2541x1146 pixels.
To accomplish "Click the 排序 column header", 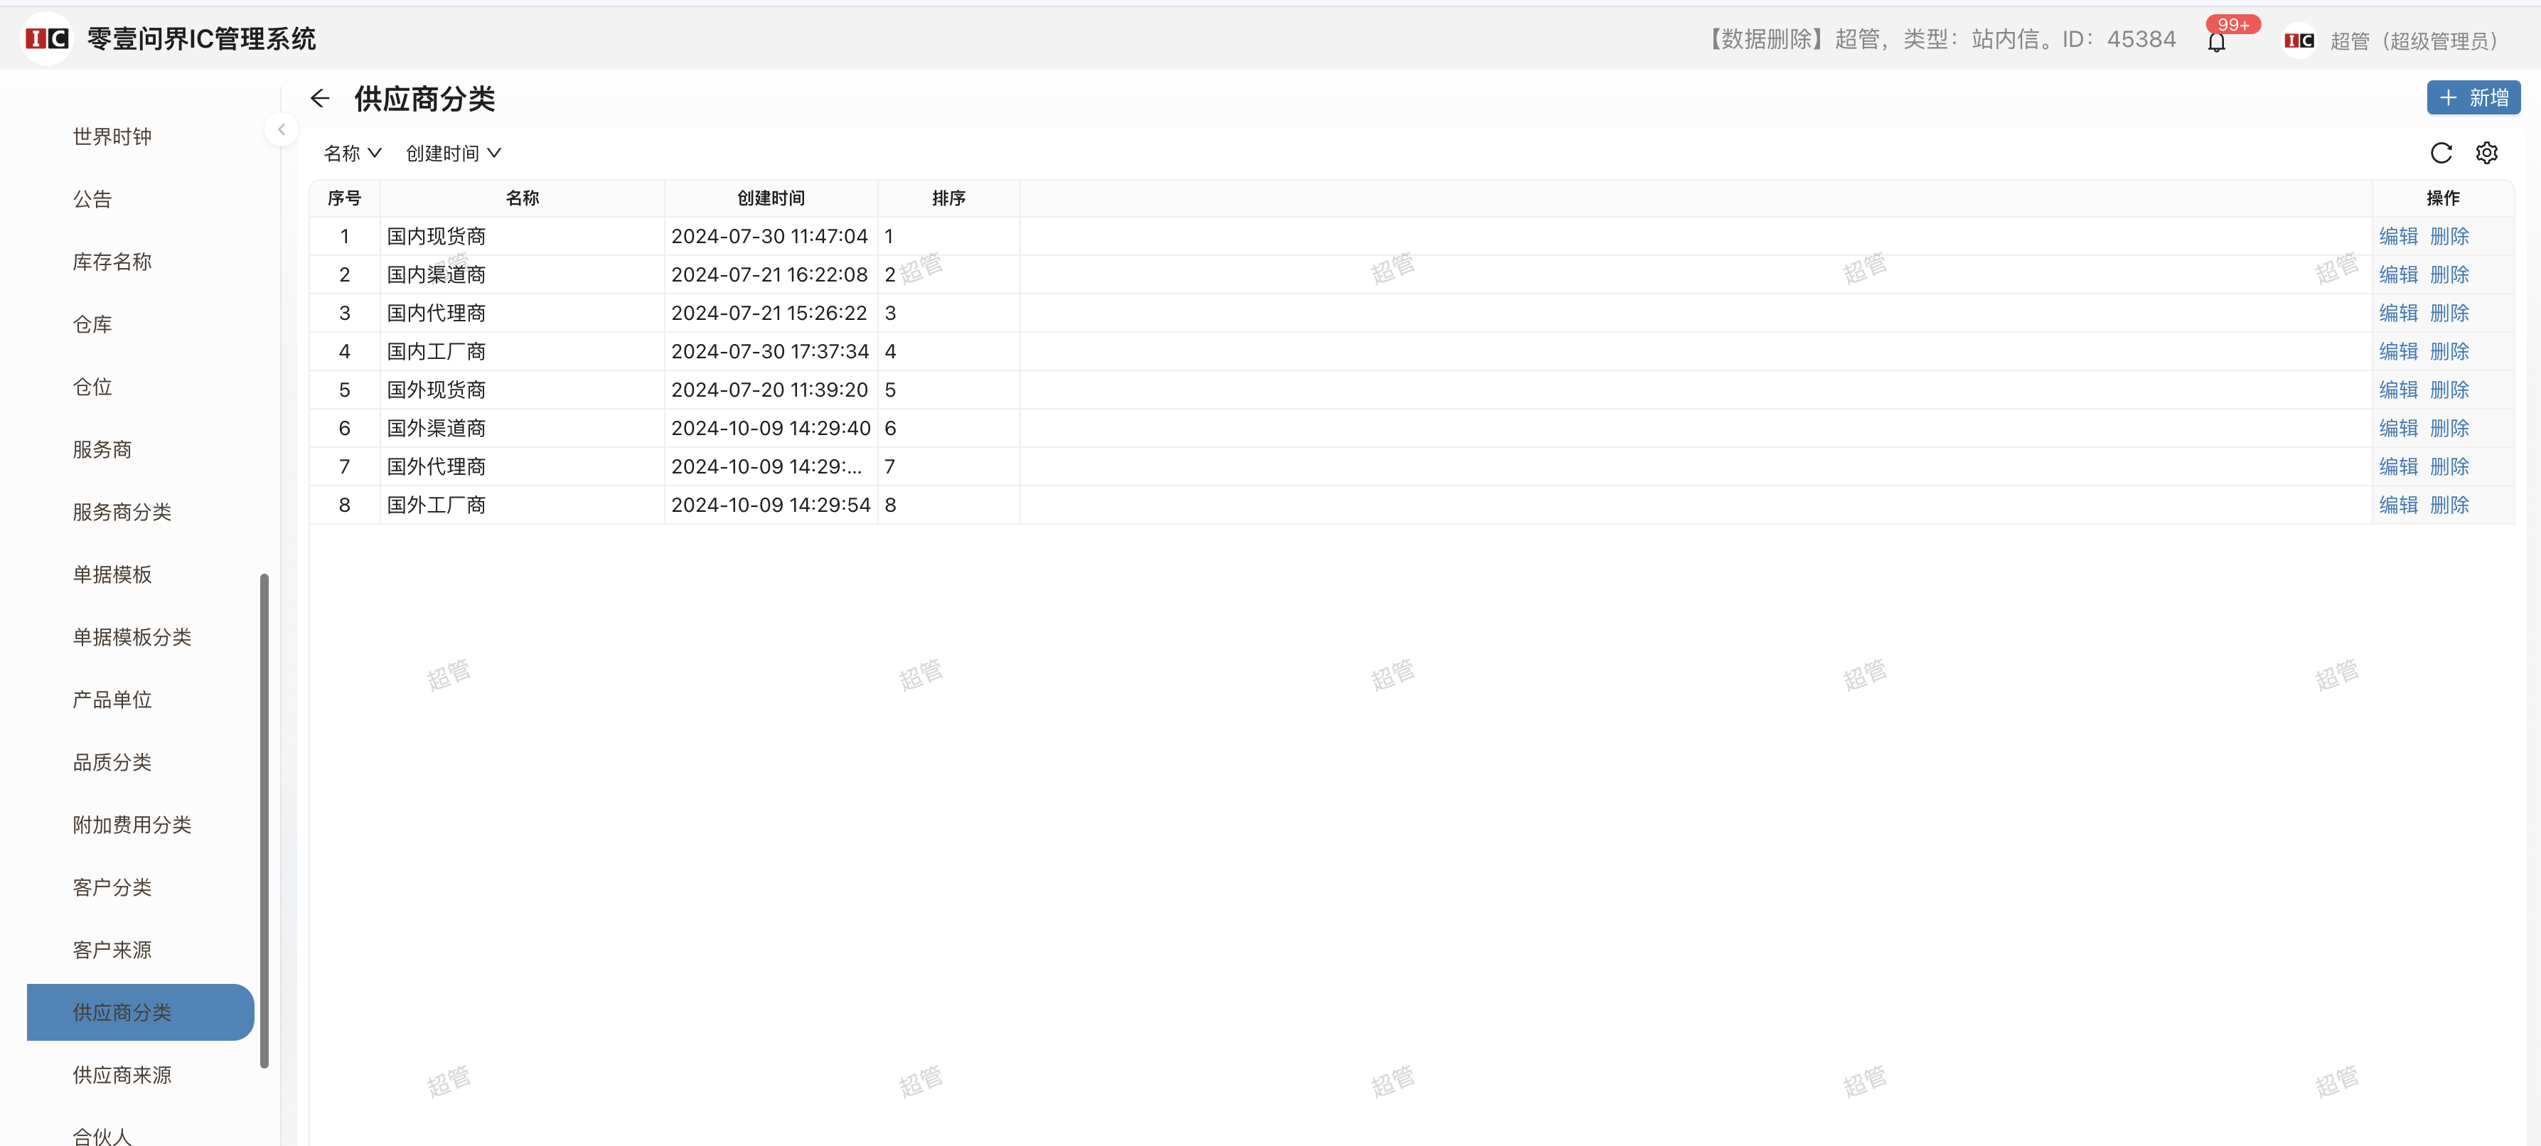I will click(x=948, y=198).
